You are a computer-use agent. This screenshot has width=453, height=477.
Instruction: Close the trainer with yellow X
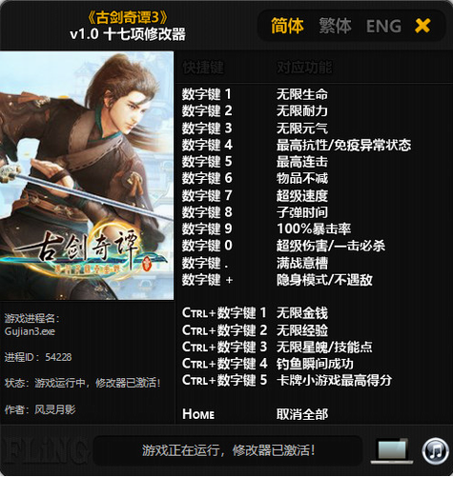(x=422, y=26)
